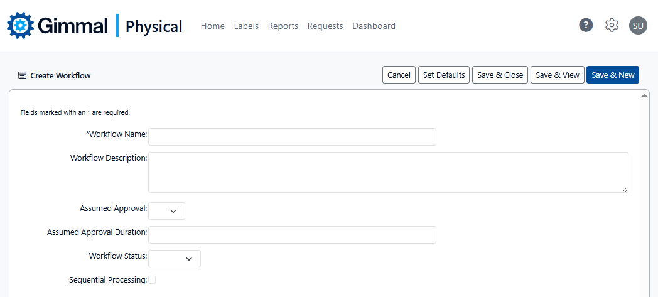
Task: Open the help question mark icon
Action: click(x=586, y=25)
